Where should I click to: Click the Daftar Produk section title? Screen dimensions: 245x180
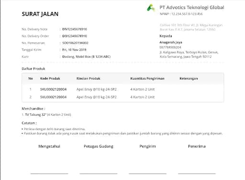pyautogui.click(x=33, y=69)
